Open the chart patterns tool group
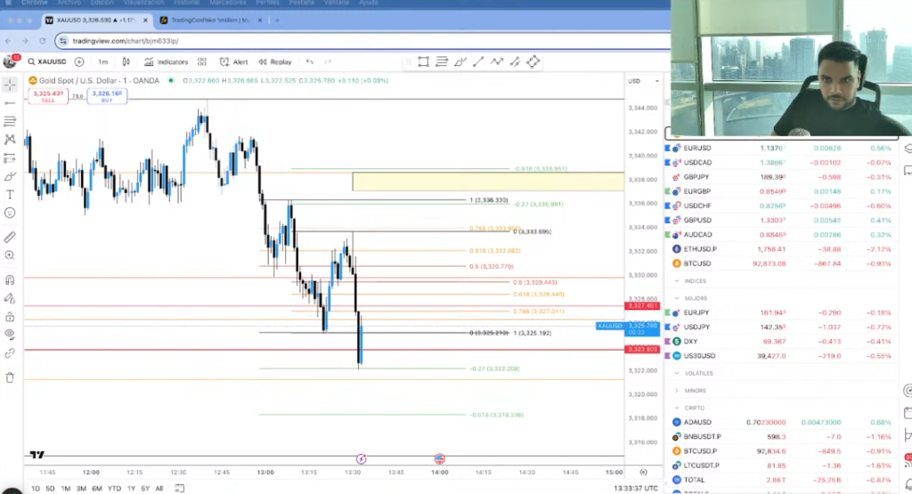The height and width of the screenshot is (494, 912). pyautogui.click(x=10, y=140)
